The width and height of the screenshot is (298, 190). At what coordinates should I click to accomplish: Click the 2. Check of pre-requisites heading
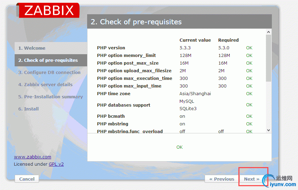click(136, 22)
